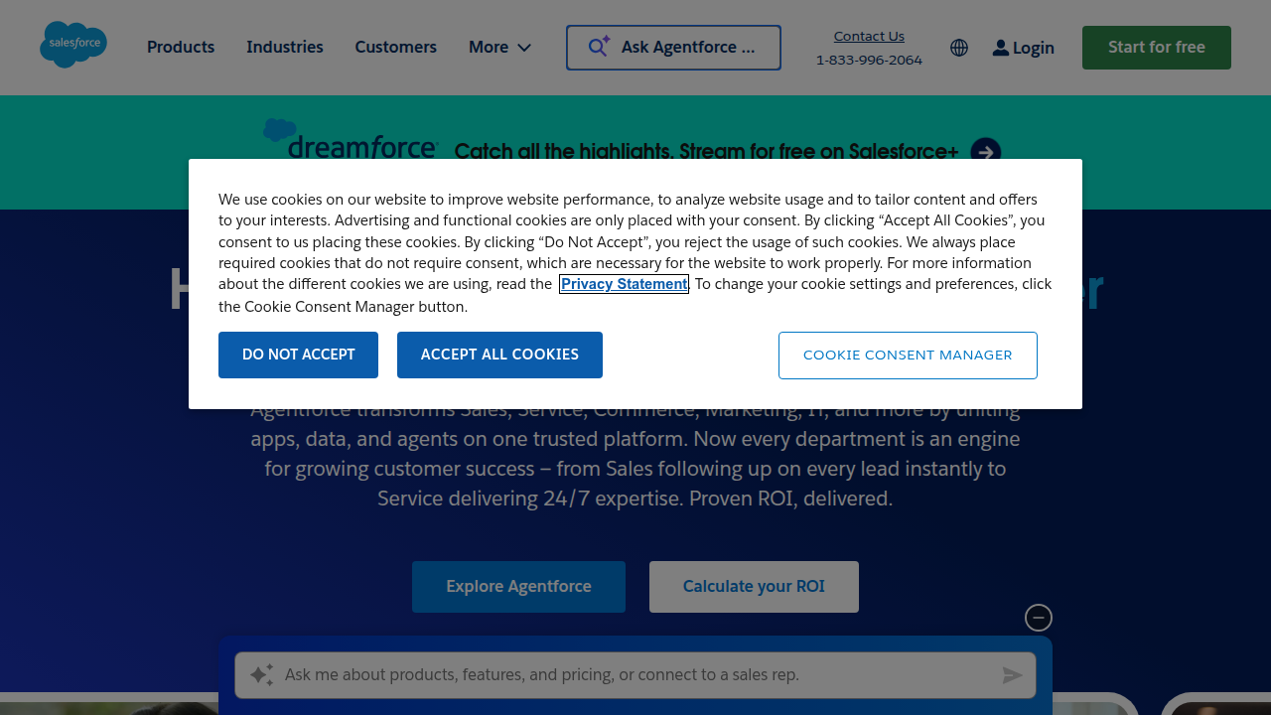Open the Privacy Statement link

[624, 284]
